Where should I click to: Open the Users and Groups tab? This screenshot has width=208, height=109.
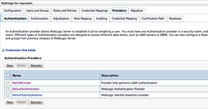coord(37,11)
